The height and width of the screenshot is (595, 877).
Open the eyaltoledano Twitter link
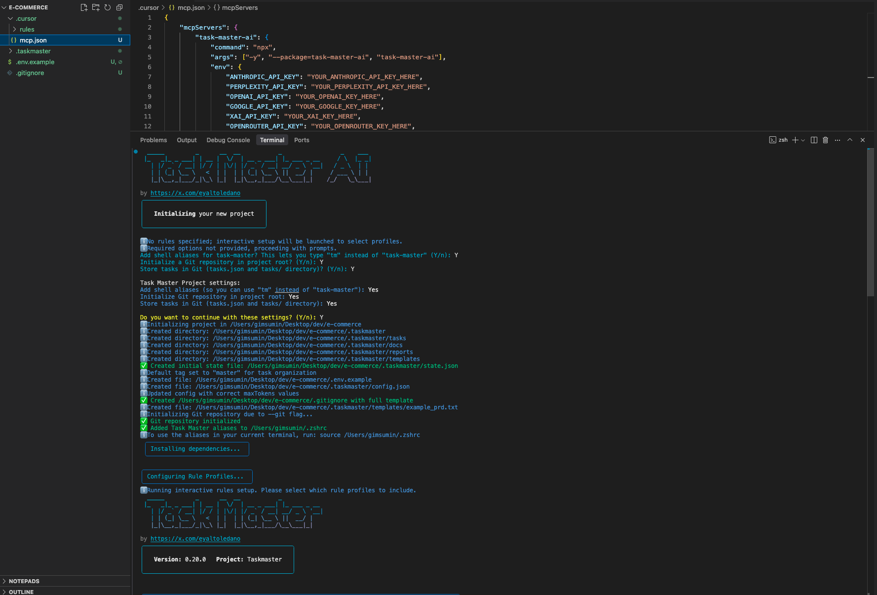pos(195,193)
